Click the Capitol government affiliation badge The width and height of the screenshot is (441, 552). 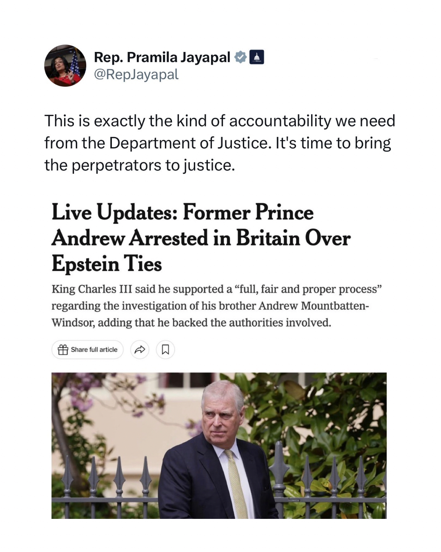256,58
